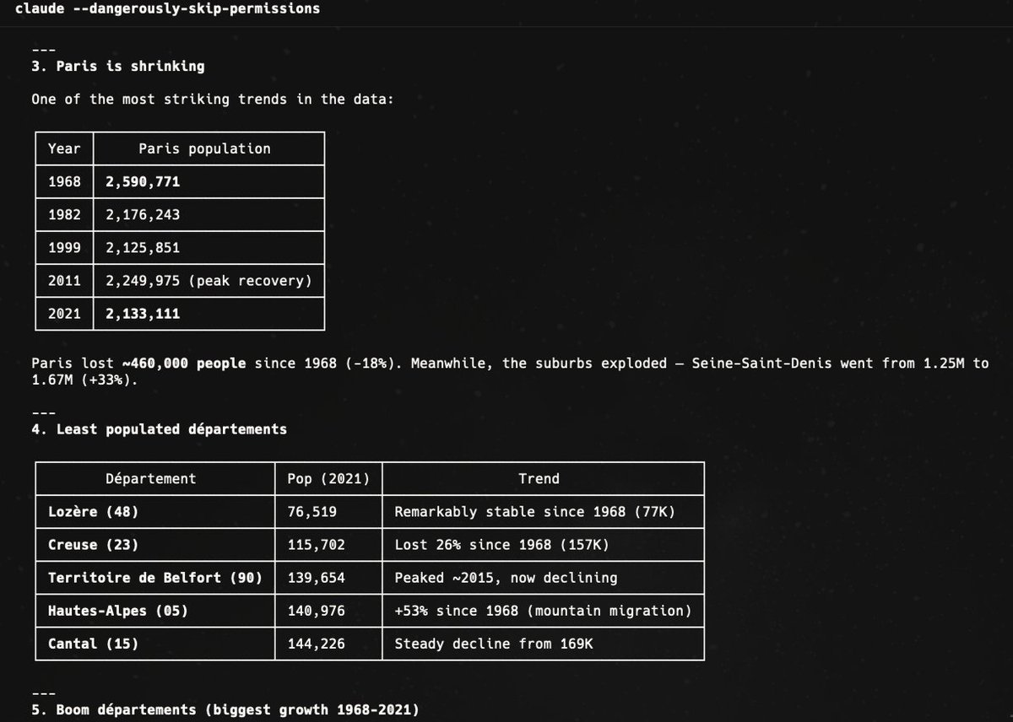1013x722 pixels.
Task: Select the heading '4. Least populated départements'
Action: [159, 429]
